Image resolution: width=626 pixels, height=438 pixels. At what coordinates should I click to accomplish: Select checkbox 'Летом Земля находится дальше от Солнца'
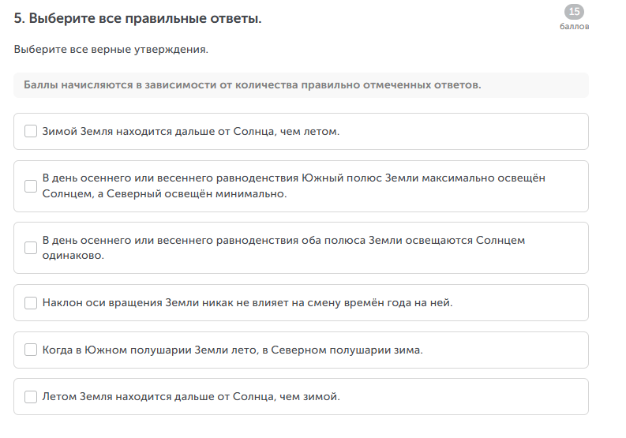31,396
